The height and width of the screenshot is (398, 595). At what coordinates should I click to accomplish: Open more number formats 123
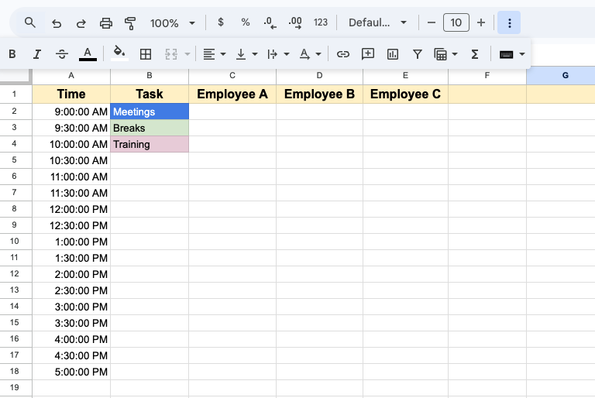[x=321, y=22]
